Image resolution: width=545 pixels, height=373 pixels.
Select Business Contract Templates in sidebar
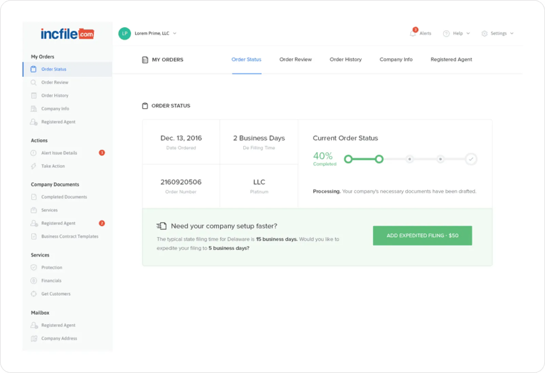(70, 236)
